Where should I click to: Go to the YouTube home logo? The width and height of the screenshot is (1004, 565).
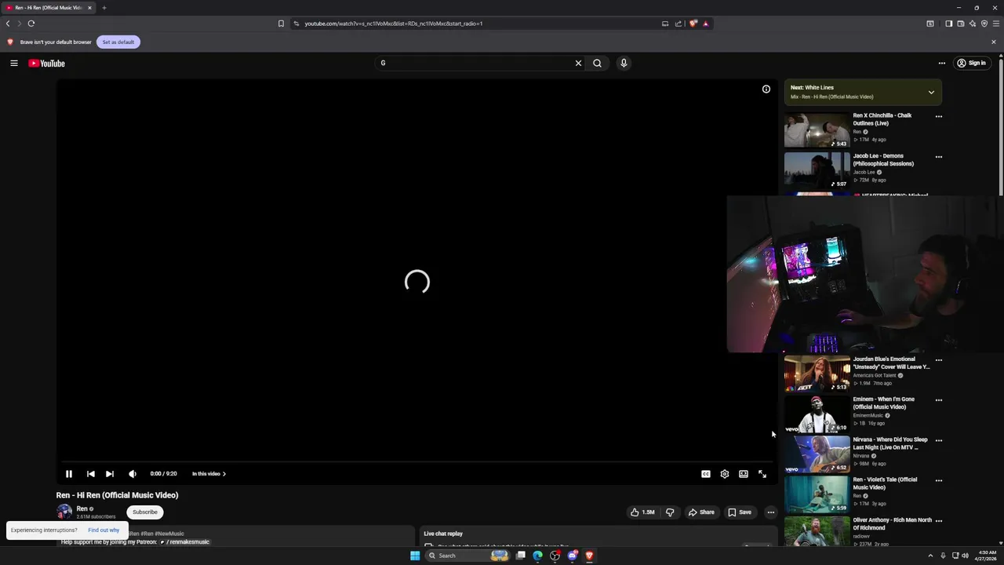point(47,63)
